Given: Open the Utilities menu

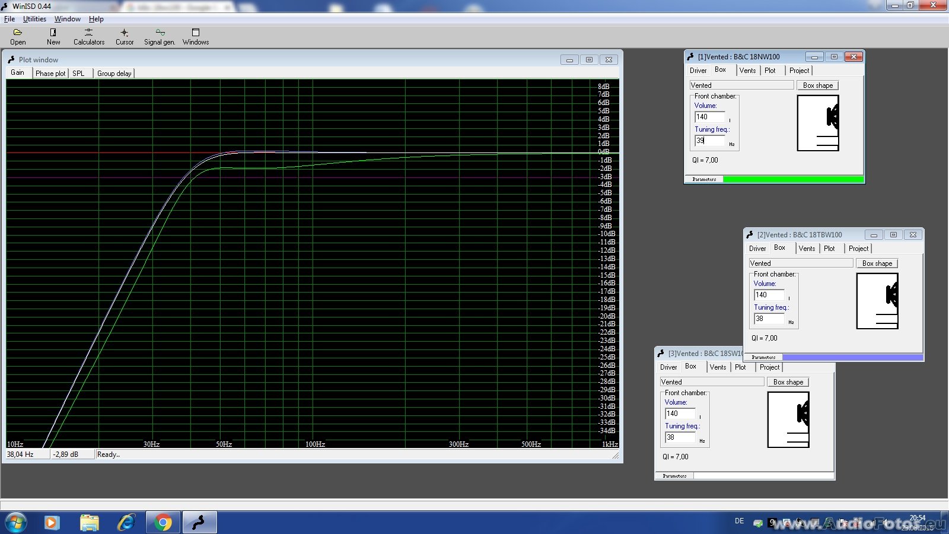Looking at the screenshot, I should pos(34,19).
